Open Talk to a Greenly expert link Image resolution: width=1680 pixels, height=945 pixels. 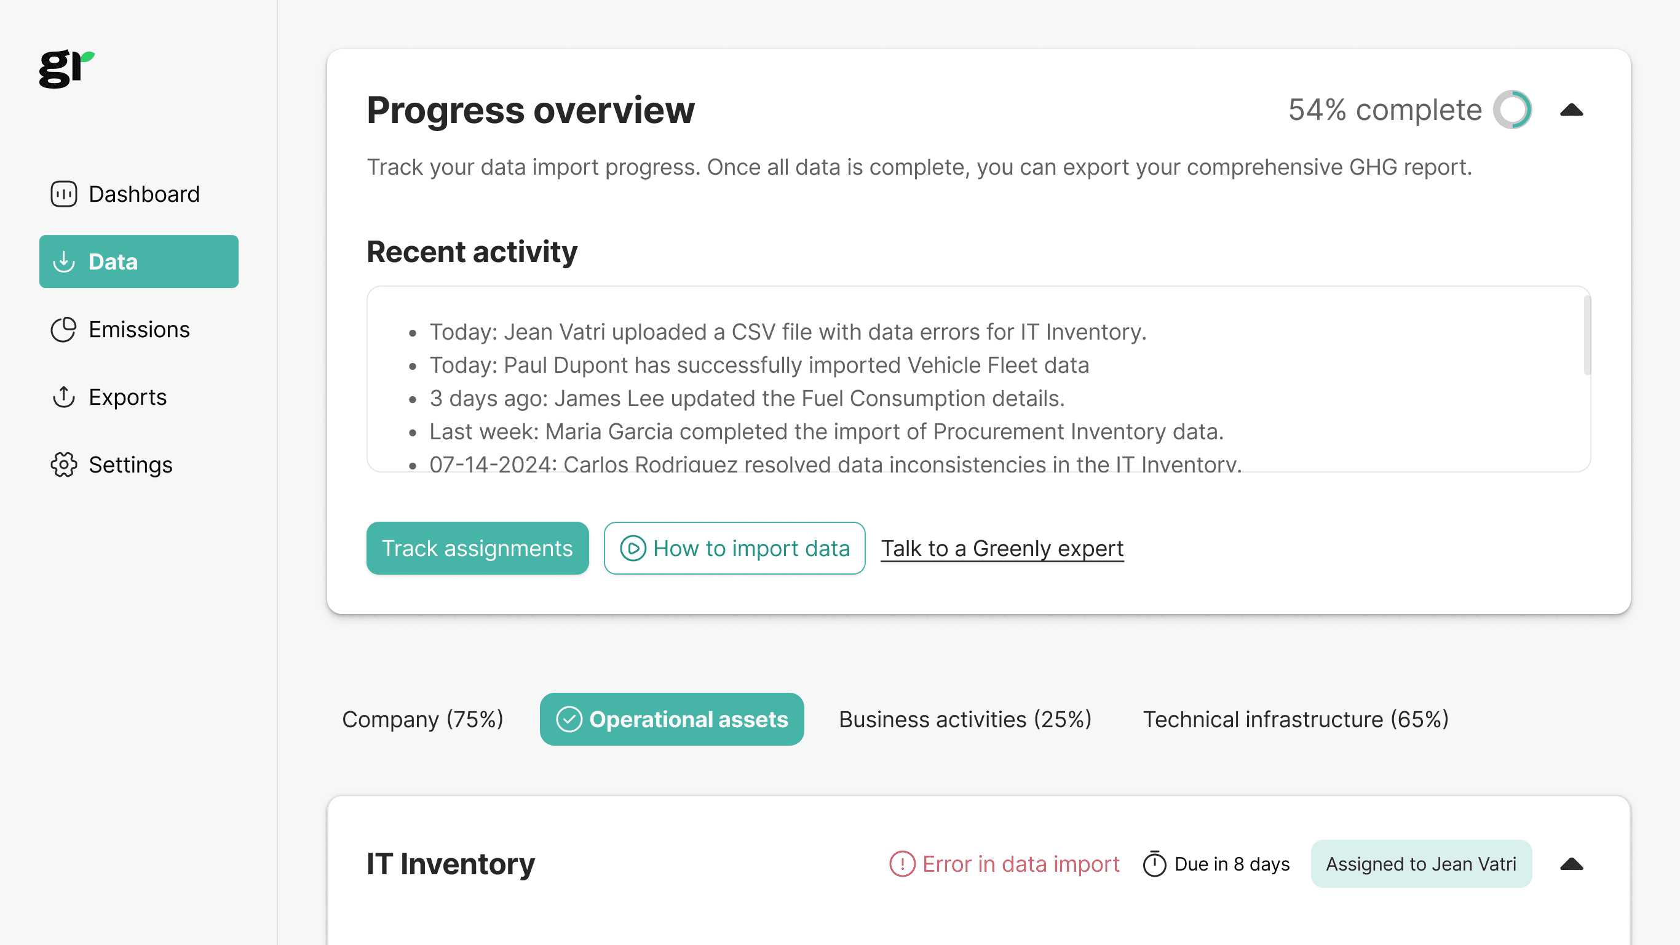click(x=1002, y=548)
